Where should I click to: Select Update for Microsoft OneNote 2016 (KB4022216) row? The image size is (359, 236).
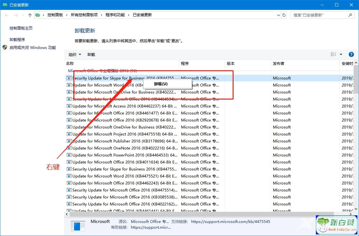[x=209, y=148]
